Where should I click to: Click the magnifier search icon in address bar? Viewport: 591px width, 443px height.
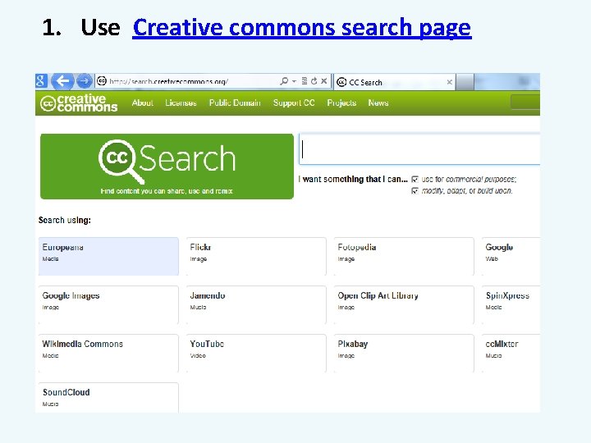tap(284, 81)
